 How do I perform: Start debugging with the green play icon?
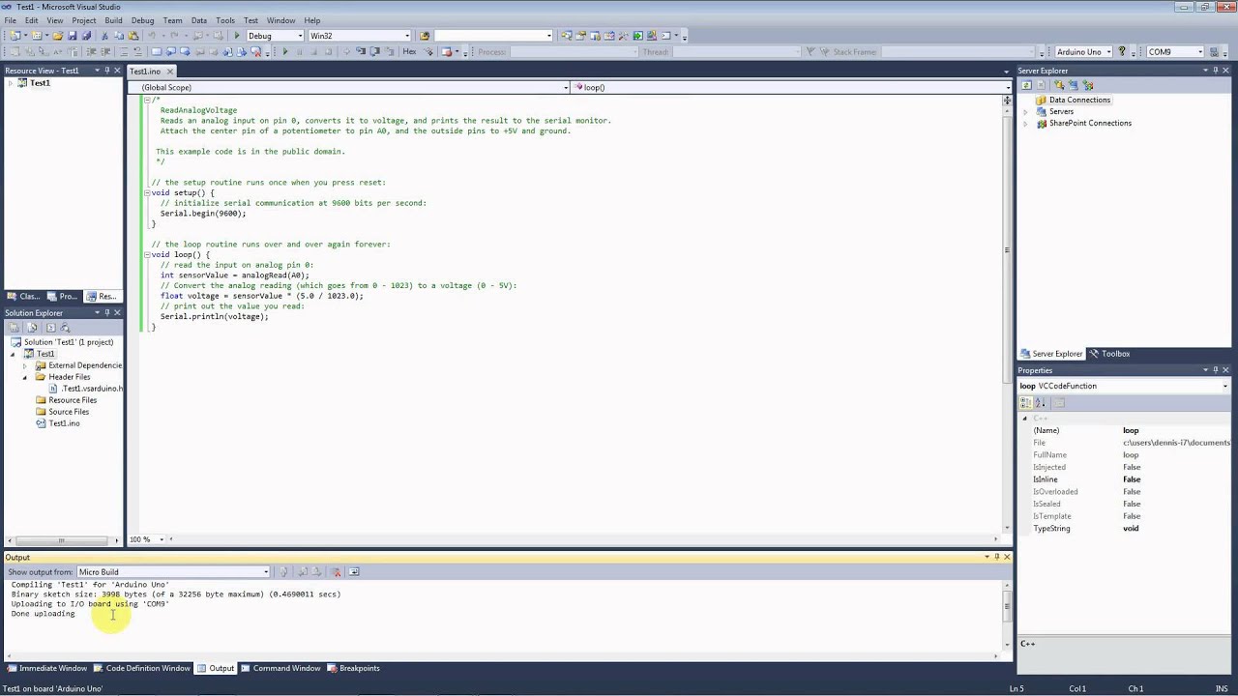(x=237, y=36)
